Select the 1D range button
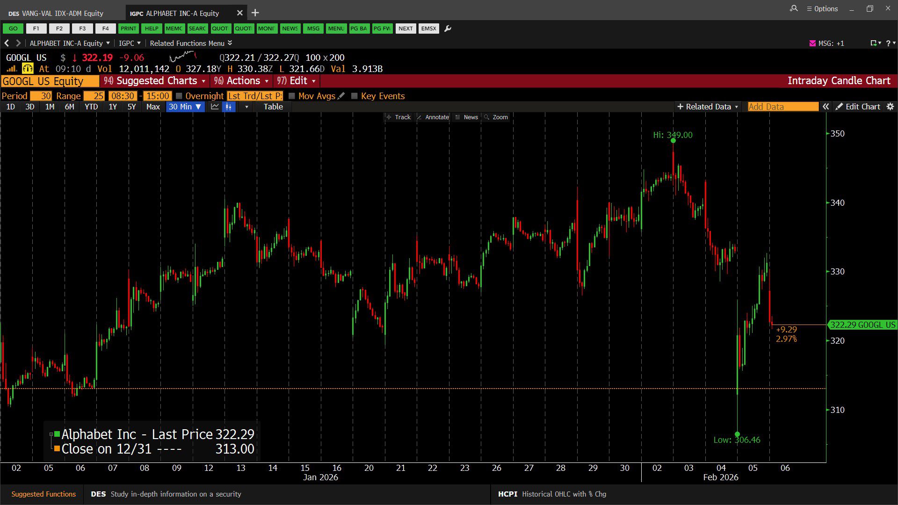This screenshot has height=505, width=898. click(10, 107)
